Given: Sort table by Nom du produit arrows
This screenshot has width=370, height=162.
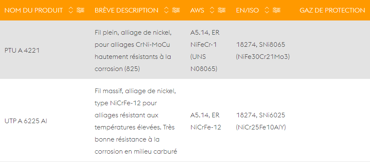Looking at the screenshot, I should [71, 10].
